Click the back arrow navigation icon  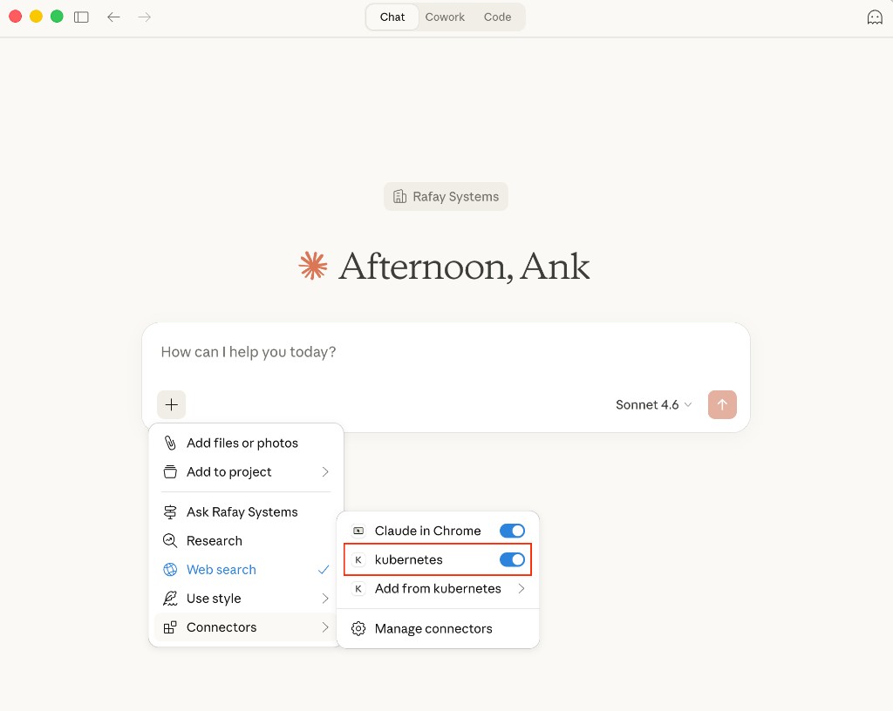click(x=113, y=17)
